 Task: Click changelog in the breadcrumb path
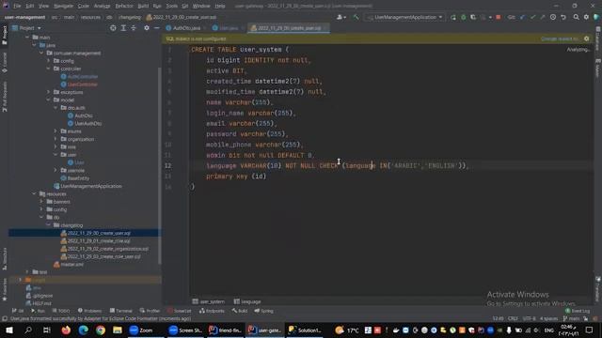(130, 17)
